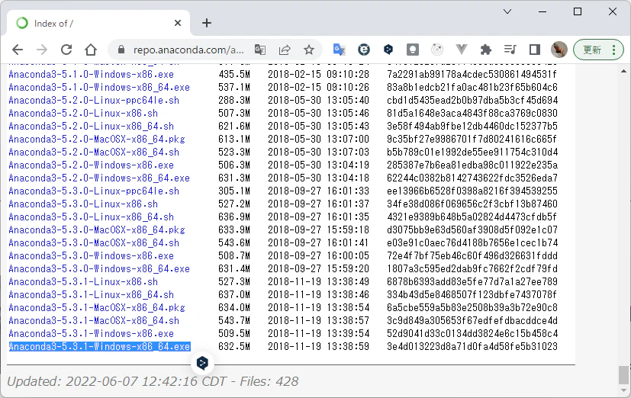Open Chrome three-dot menu
Image resolution: width=631 pixels, height=398 pixels.
613,50
